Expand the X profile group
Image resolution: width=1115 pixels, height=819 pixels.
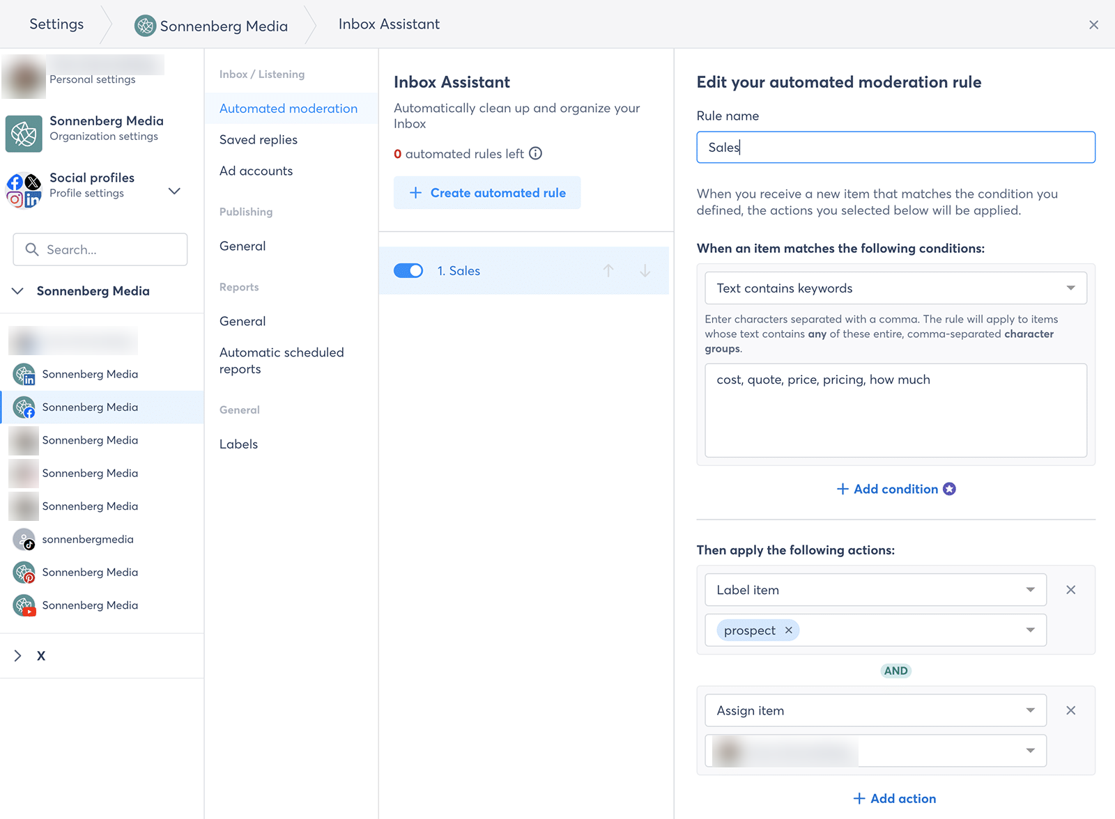18,656
